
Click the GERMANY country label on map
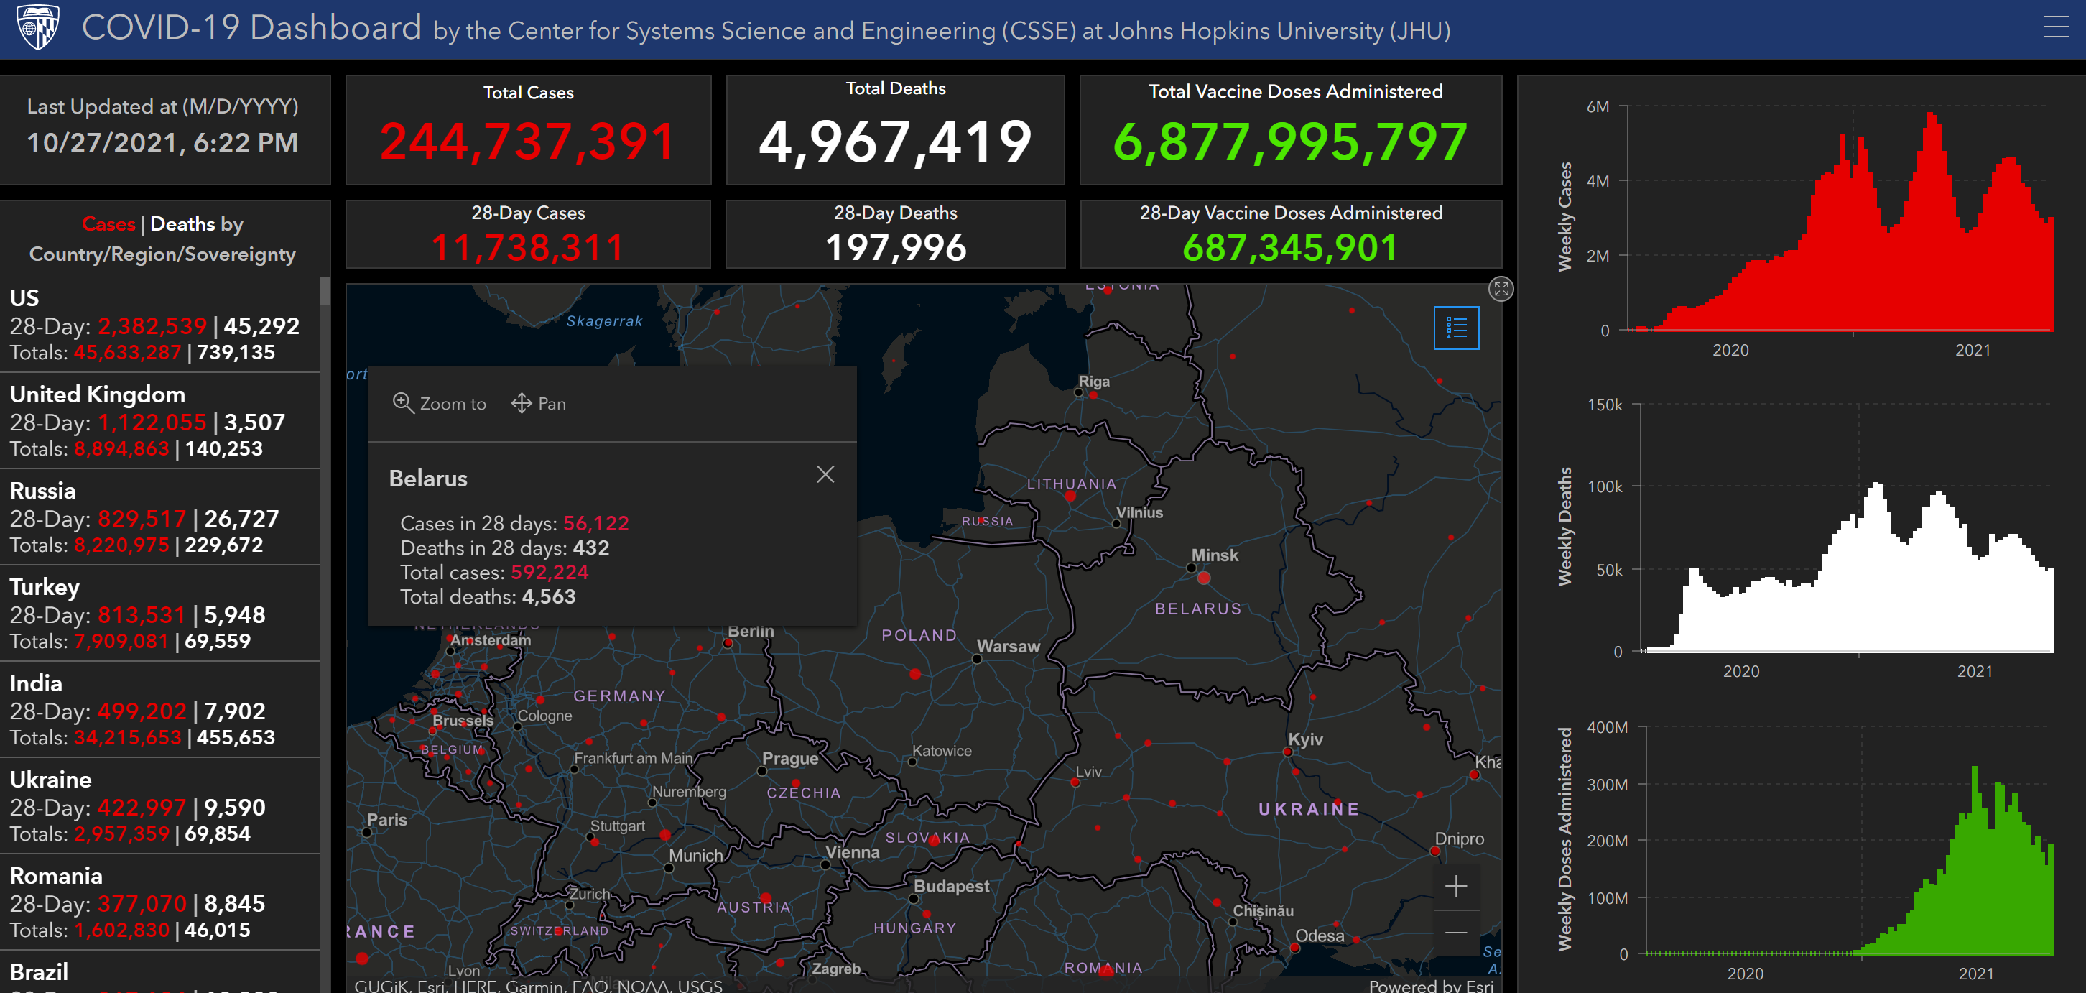pos(619,696)
